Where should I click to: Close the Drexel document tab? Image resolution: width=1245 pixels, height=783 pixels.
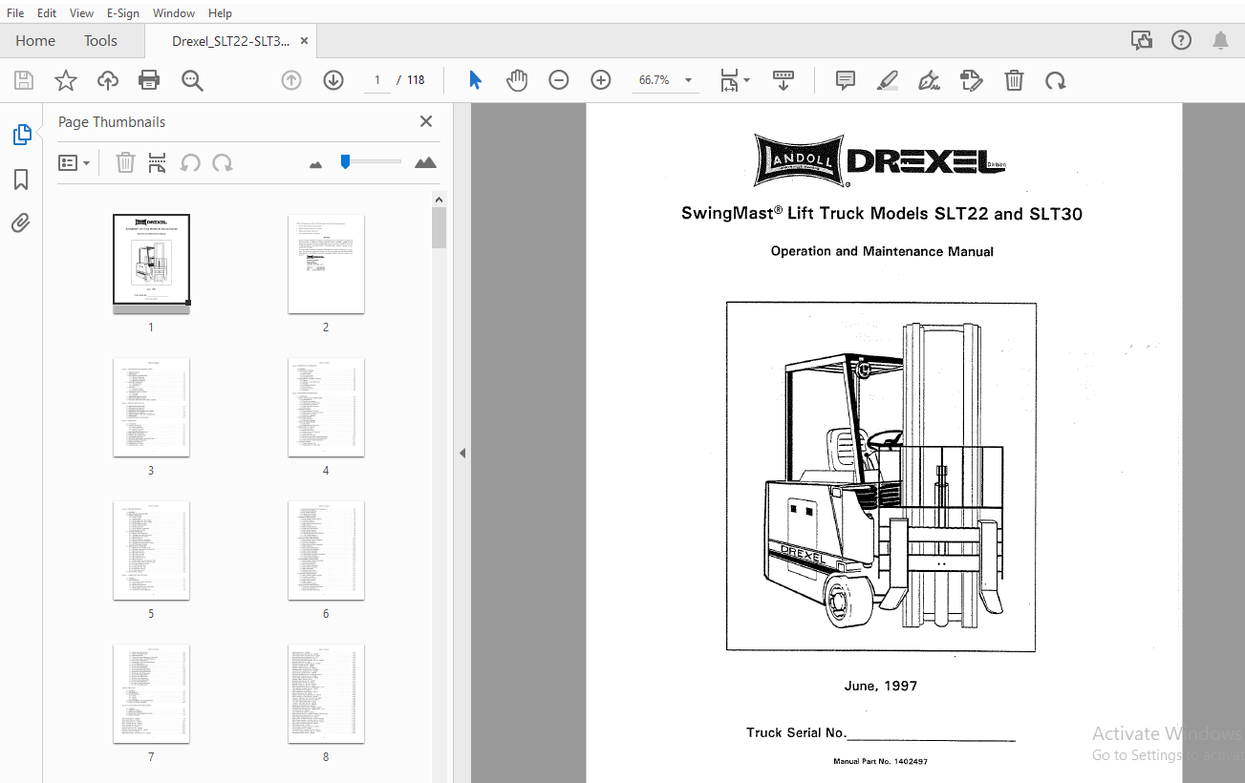304,41
